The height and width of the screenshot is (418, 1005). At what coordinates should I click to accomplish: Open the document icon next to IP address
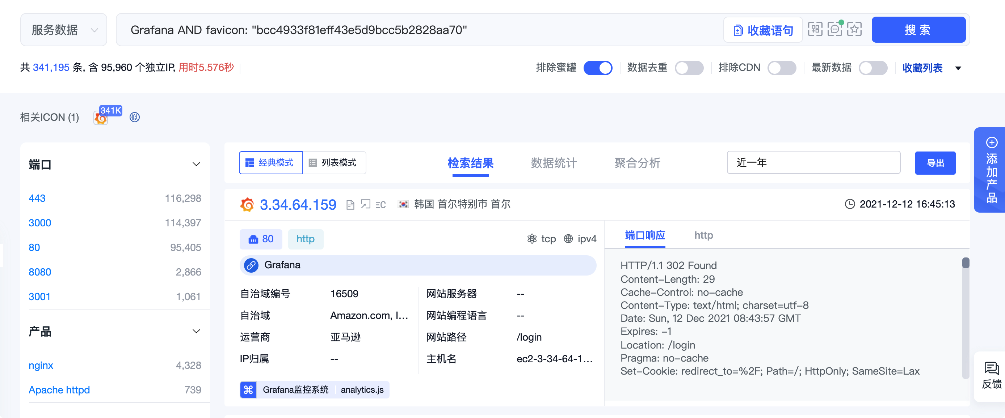pos(350,205)
